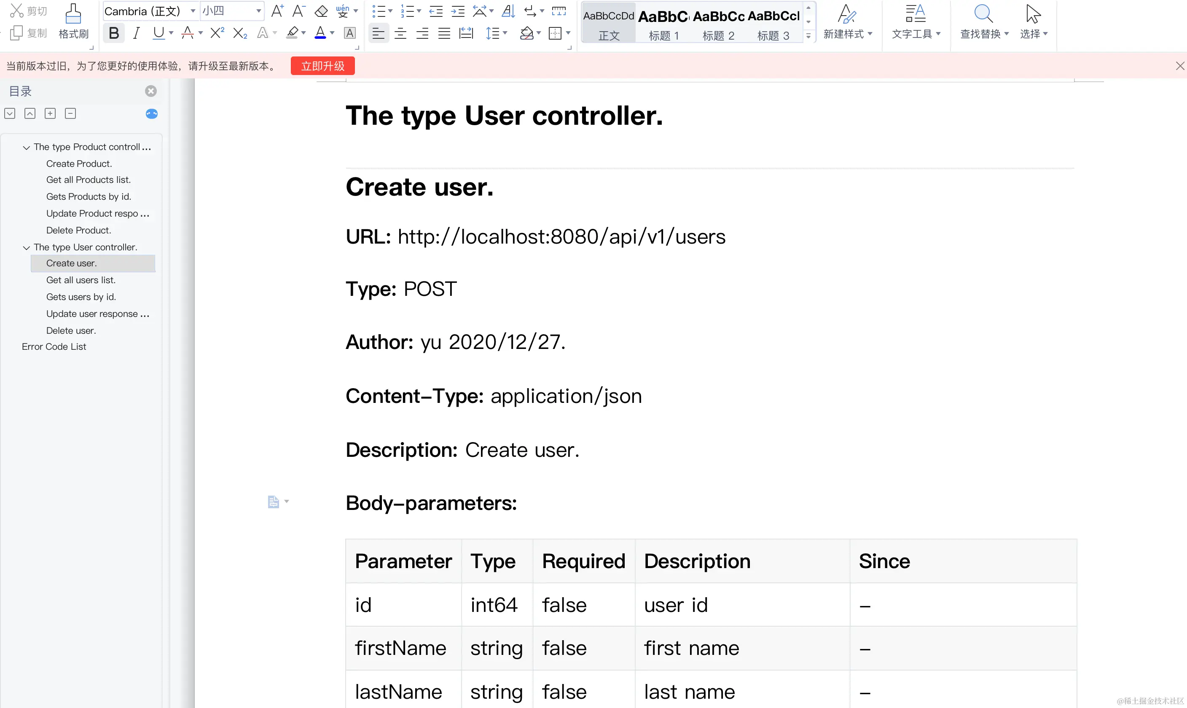Select the Format Painter (格式刷) tool
Viewport: 1187px width, 708px height.
[x=73, y=22]
